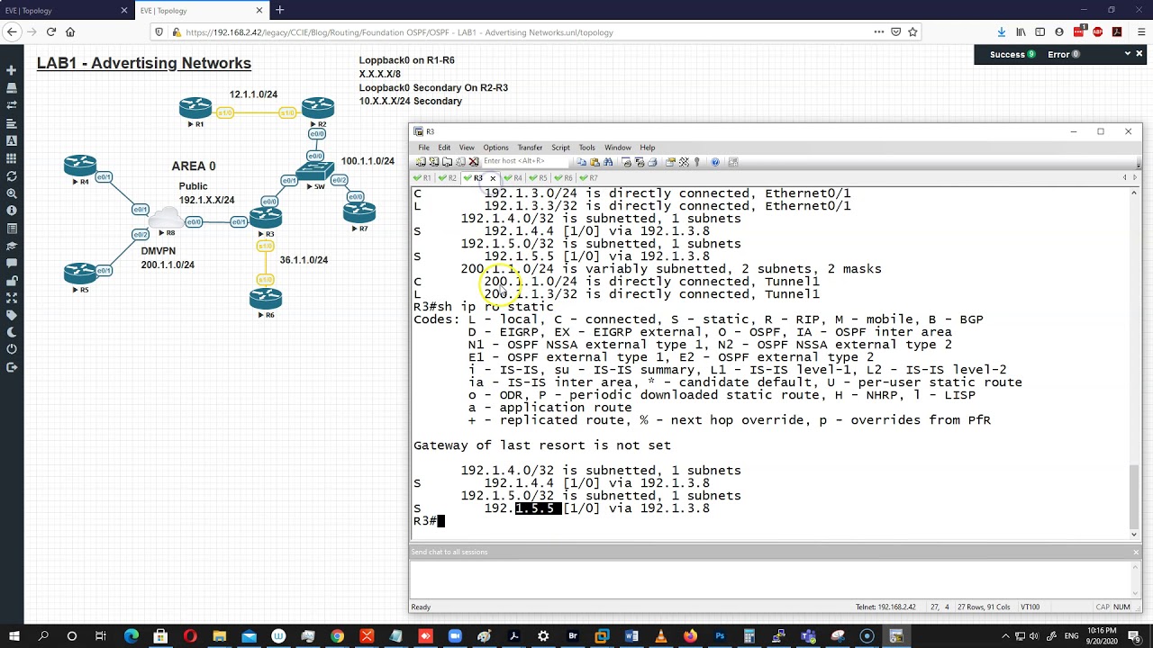Open page actions three-dots in address bar
Screen dimensions: 1153x648
tap(878, 32)
